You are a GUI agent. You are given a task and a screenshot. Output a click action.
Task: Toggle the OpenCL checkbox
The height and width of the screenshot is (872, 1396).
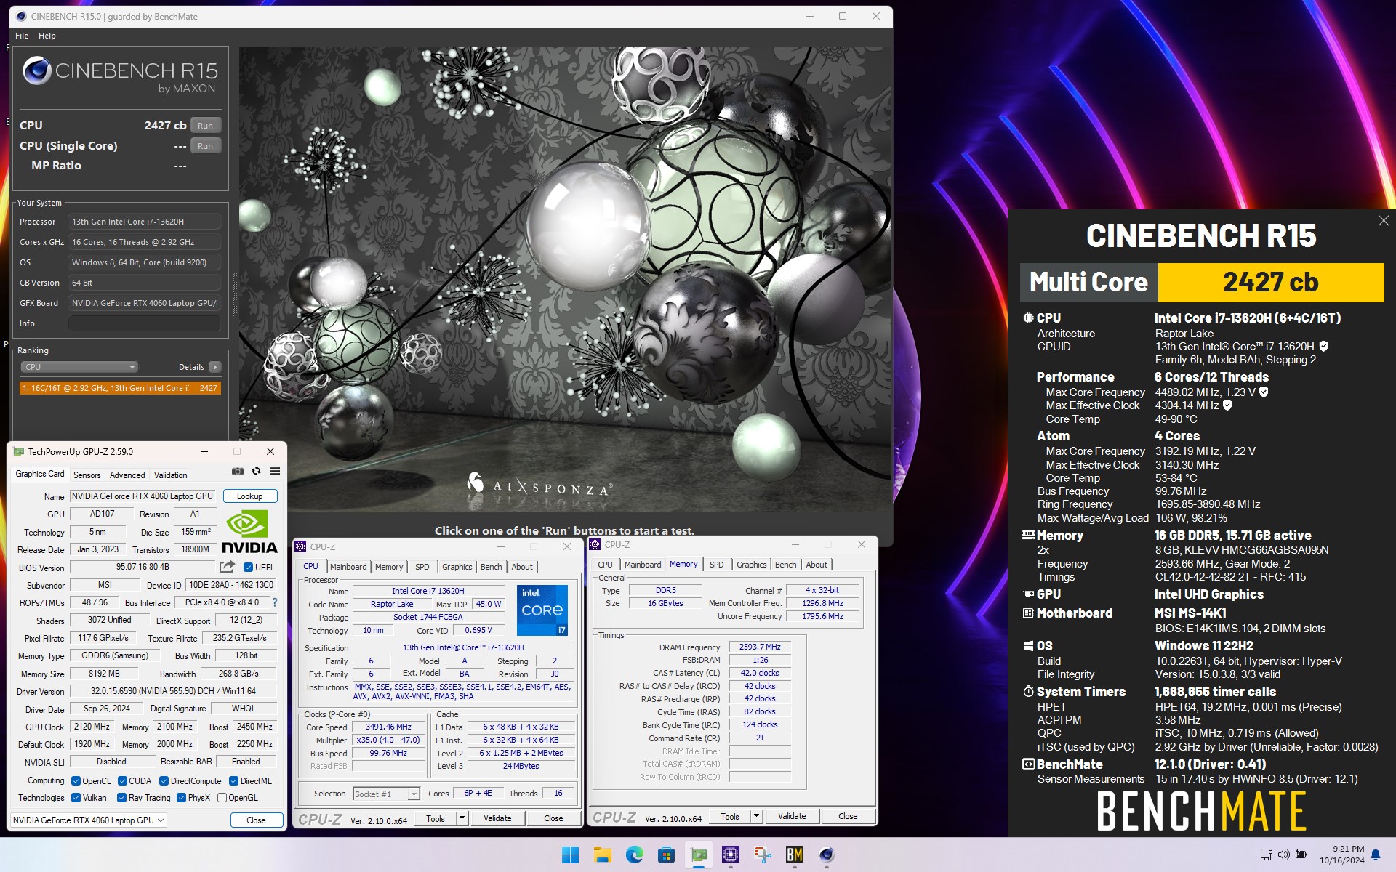coord(76,781)
